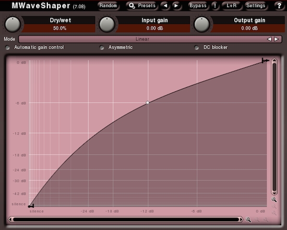Image resolution: width=287 pixels, height=230 pixels.
Task: Click the active zoom magnifier beside horizontal scrollbar
Action: pyautogui.click(x=248, y=220)
